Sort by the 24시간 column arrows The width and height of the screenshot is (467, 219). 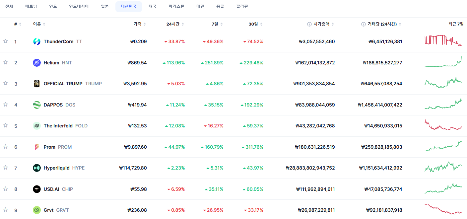183,24
